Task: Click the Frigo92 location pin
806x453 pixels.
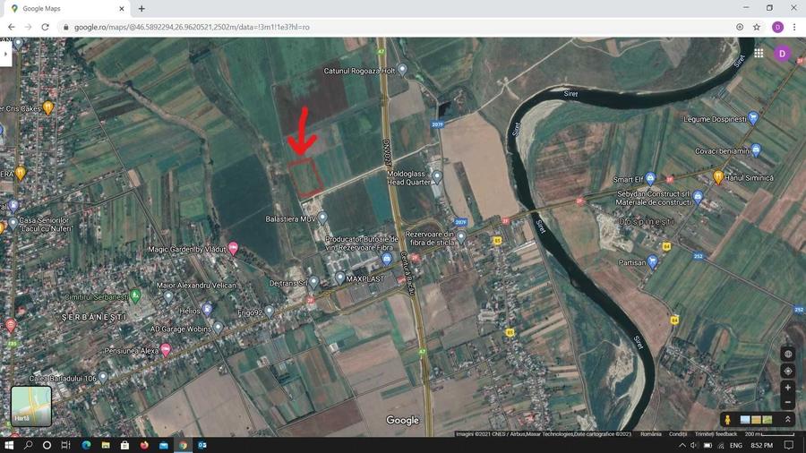Action: pos(270,312)
